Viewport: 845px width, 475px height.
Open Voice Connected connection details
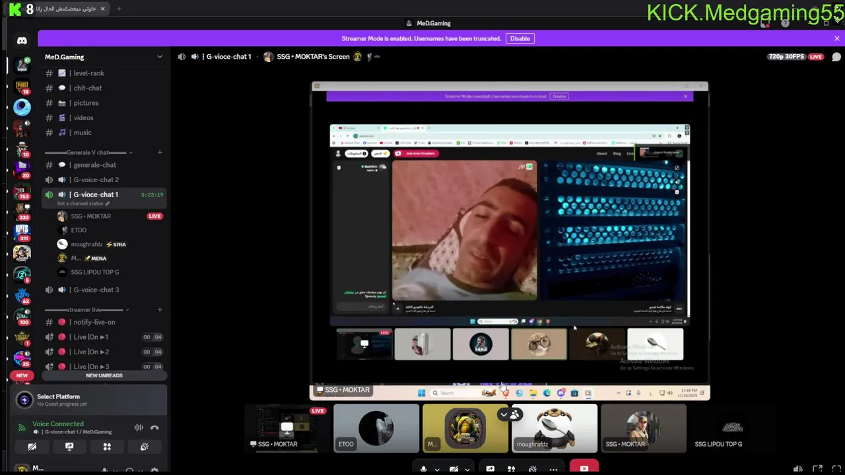pyautogui.click(x=58, y=424)
